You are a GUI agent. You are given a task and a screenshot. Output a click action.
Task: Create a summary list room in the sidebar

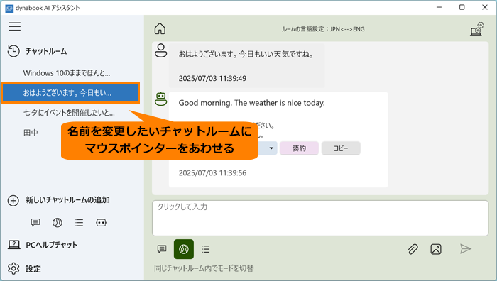tap(80, 222)
